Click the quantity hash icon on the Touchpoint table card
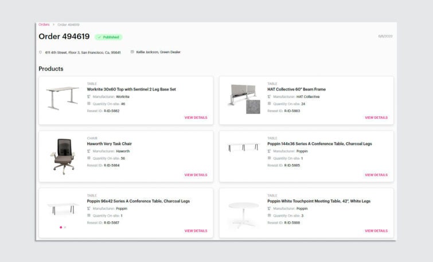The height and width of the screenshot is (262, 433). click(x=269, y=216)
